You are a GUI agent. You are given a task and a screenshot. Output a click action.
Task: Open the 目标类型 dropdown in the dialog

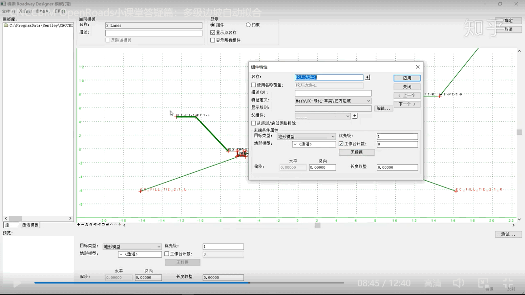pyautogui.click(x=306, y=136)
